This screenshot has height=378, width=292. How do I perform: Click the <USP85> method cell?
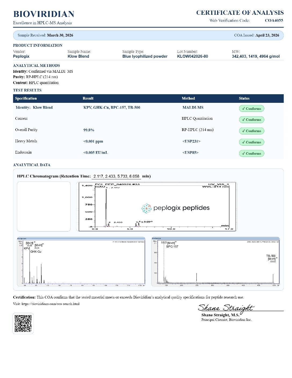click(191, 152)
